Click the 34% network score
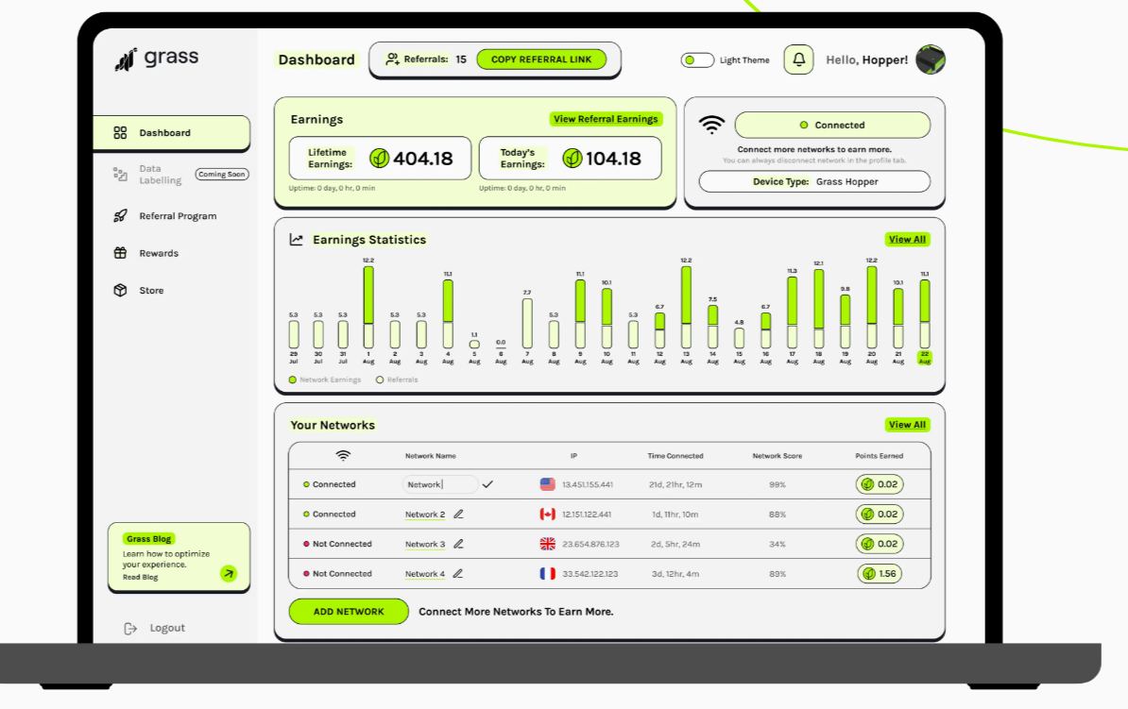 tap(777, 545)
